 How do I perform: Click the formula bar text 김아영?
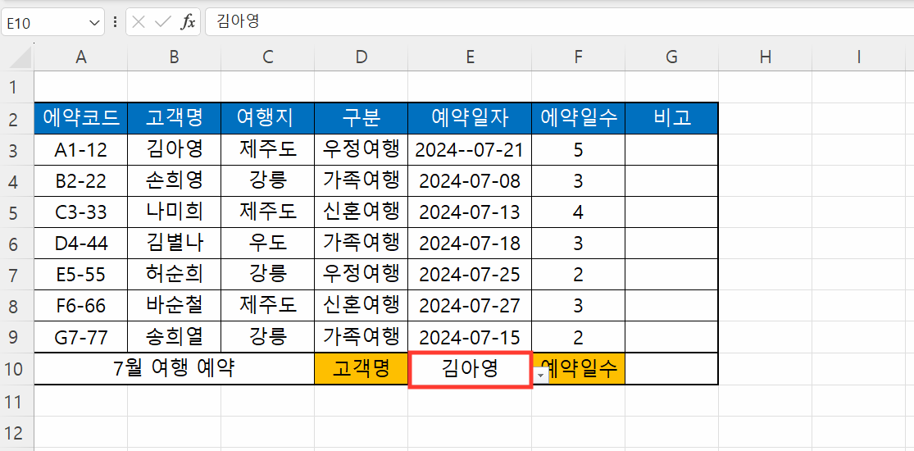point(238,22)
